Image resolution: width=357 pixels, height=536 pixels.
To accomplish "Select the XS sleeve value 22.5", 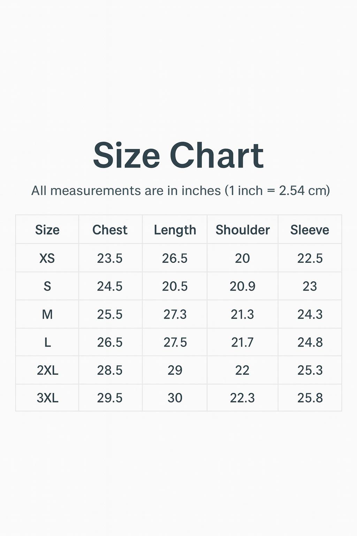I will (x=310, y=258).
